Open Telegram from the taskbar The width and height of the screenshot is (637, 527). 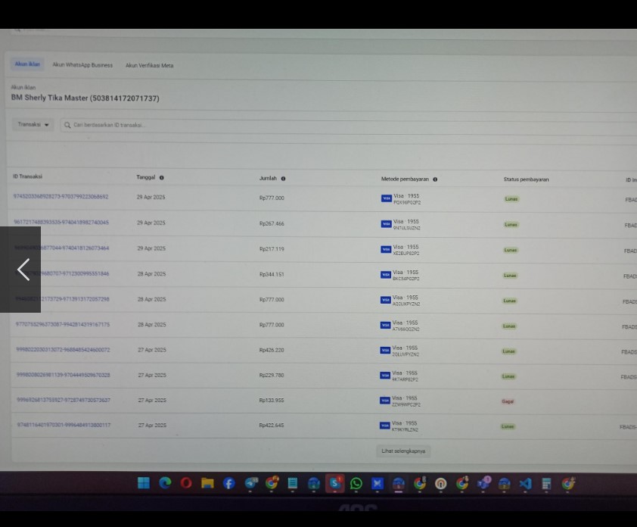(x=250, y=484)
